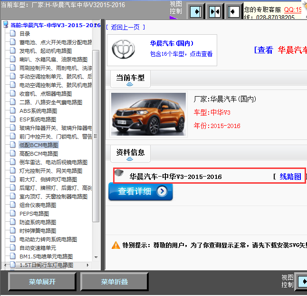The height and width of the screenshot is (296, 307).
Task: Click the computer icon at tree root
Action: [6, 24]
